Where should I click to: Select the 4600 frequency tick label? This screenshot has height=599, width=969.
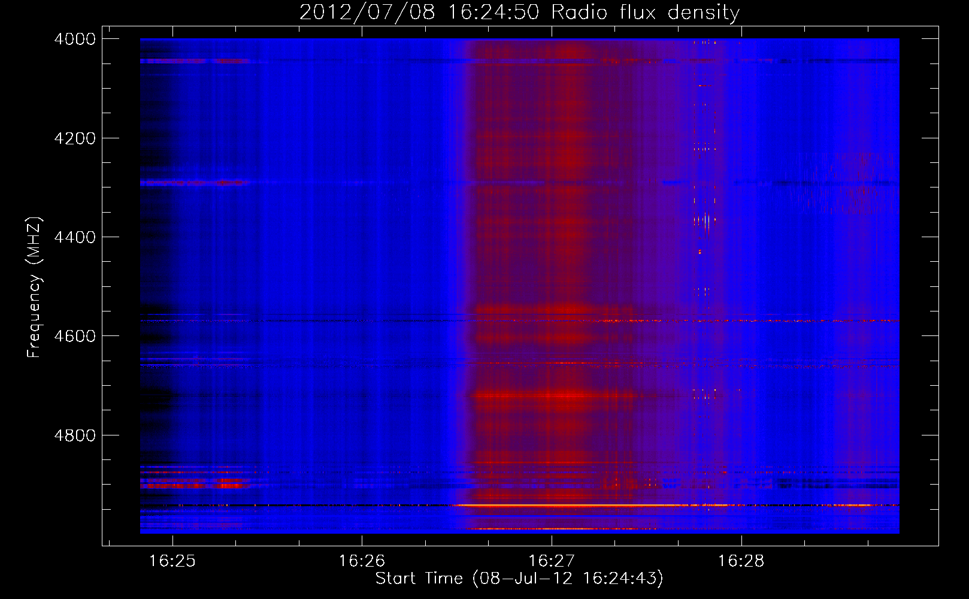click(75, 336)
